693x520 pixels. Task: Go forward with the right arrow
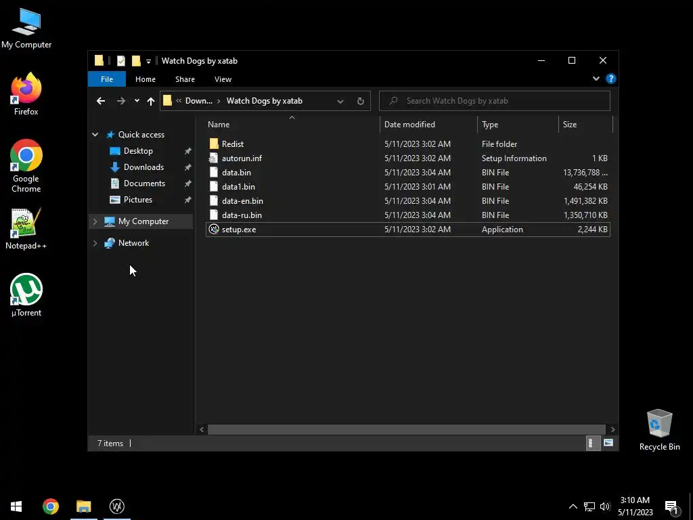pyautogui.click(x=120, y=101)
